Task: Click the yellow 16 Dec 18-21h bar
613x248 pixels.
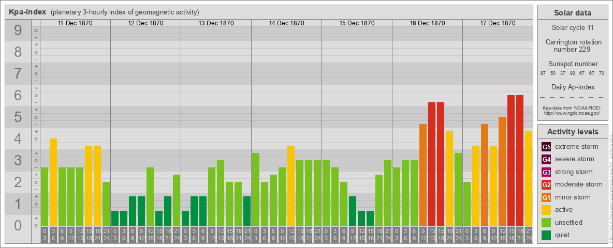Action: (x=449, y=179)
